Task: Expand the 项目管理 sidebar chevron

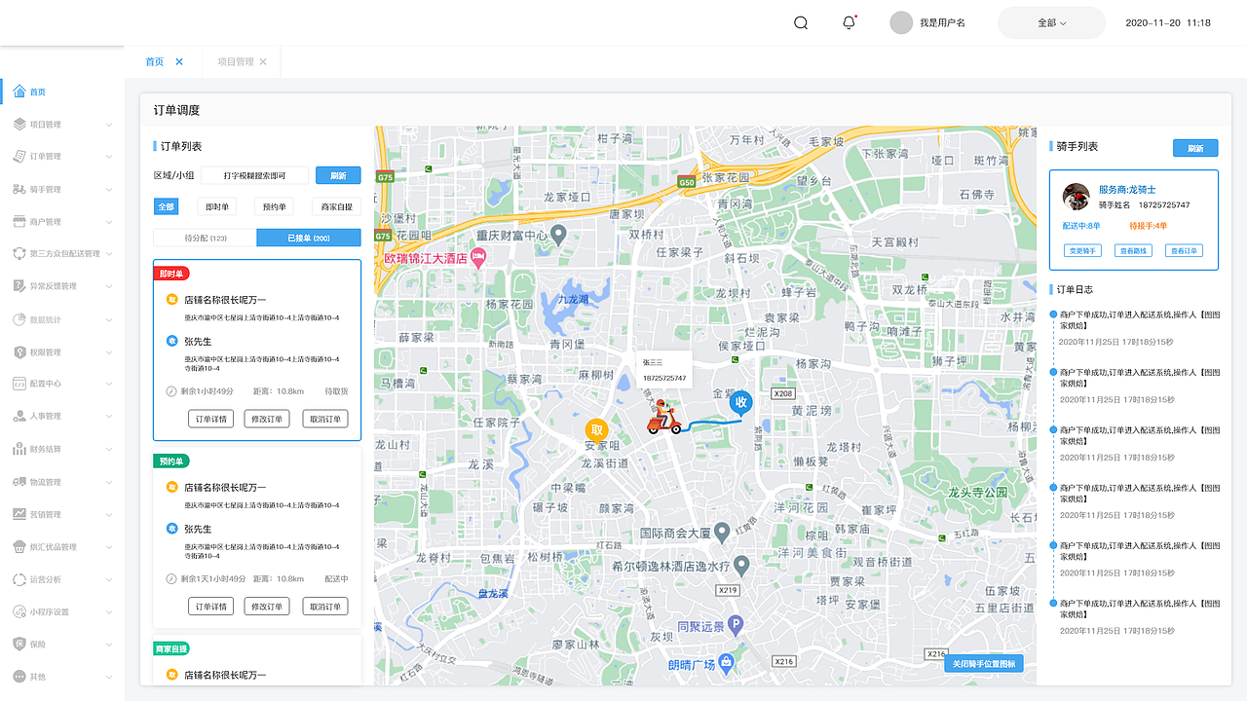Action: coord(109,125)
